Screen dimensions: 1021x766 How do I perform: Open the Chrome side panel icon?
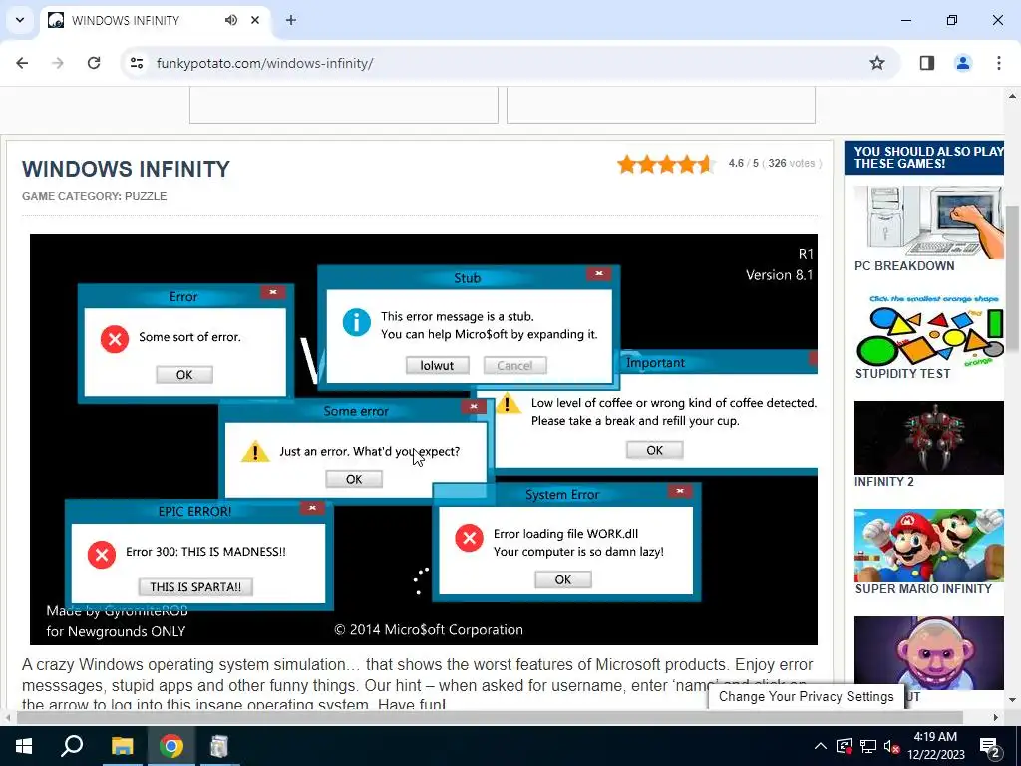[927, 63]
